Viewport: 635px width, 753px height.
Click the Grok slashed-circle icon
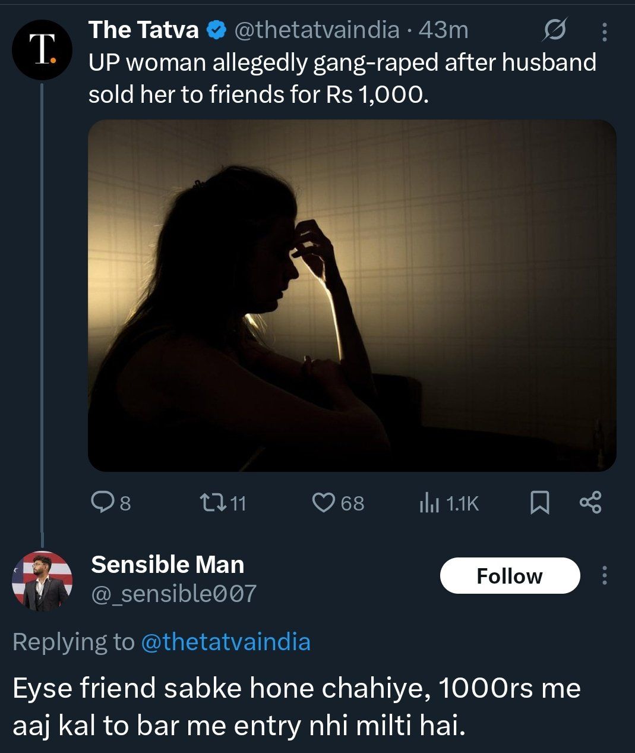point(554,30)
